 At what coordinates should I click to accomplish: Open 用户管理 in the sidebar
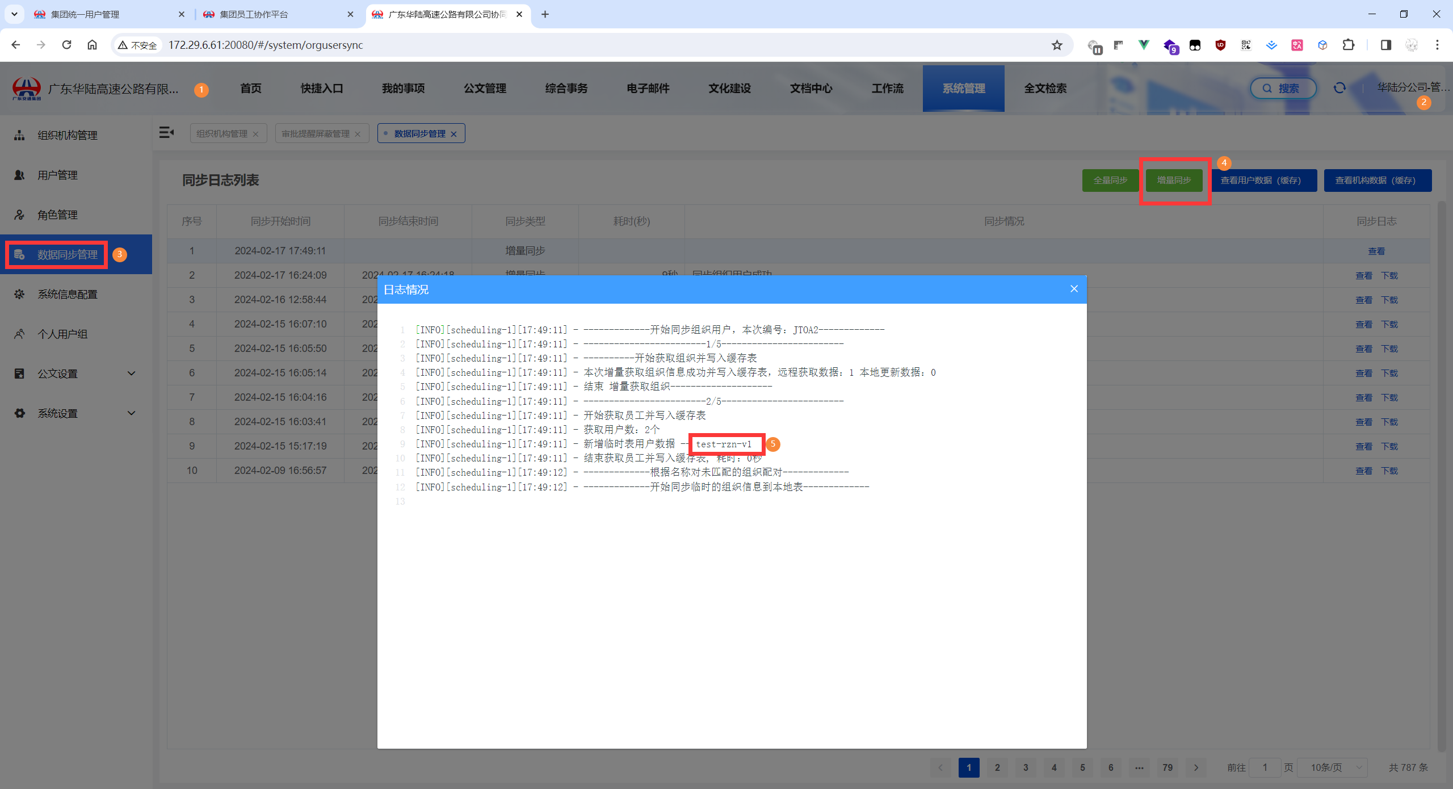pyautogui.click(x=57, y=175)
